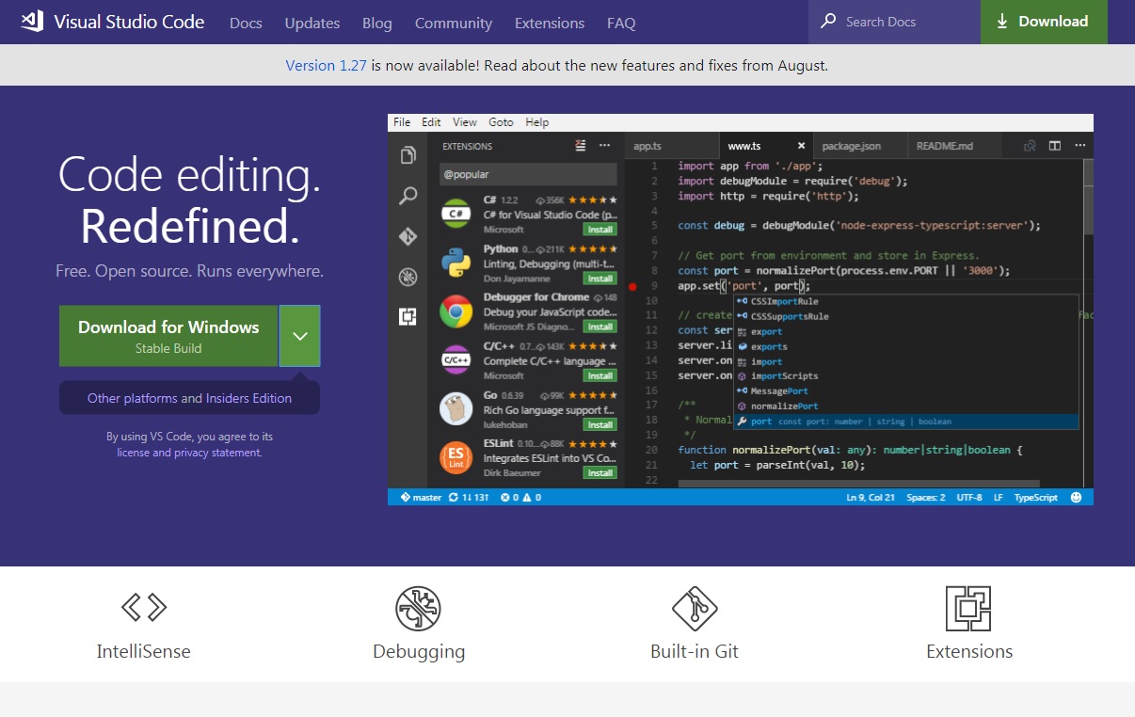Close the www.ts tab
The image size is (1135, 717).
[802, 146]
